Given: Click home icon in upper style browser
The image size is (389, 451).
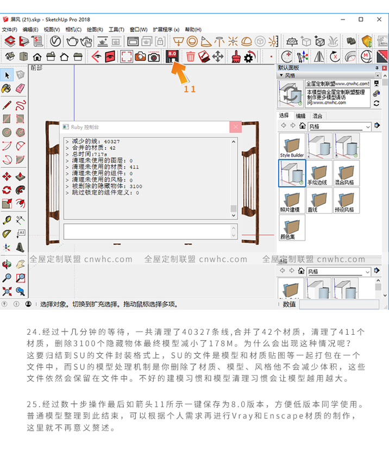Looking at the screenshot, I should (x=302, y=126).
